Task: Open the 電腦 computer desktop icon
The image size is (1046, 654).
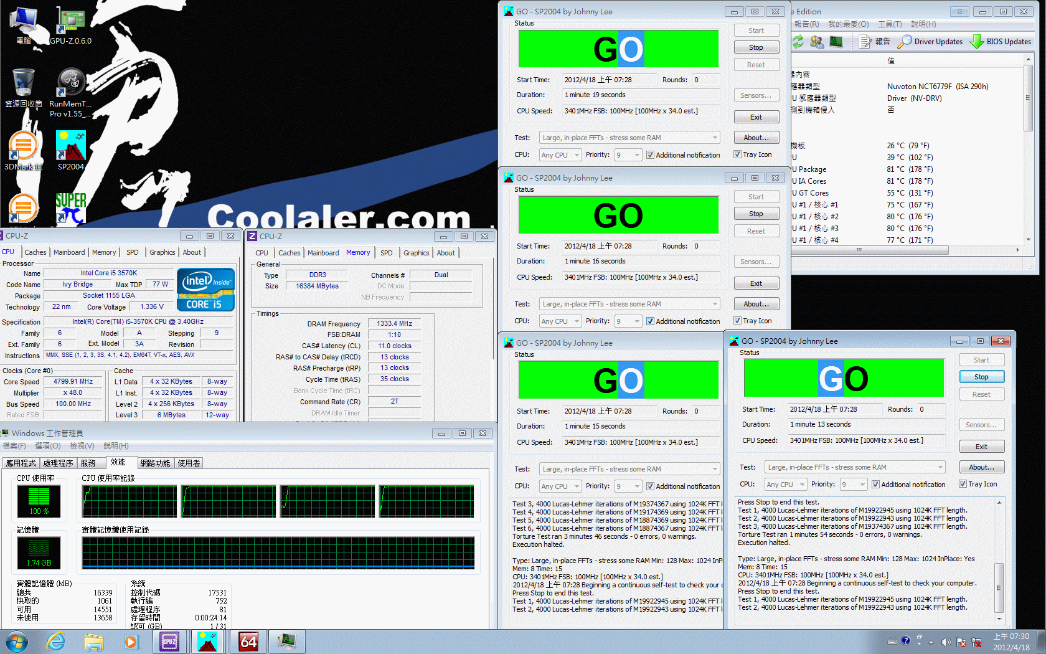Action: point(24,26)
